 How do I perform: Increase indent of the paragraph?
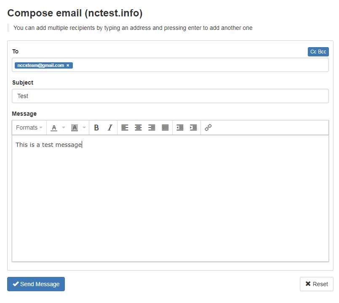[193, 128]
